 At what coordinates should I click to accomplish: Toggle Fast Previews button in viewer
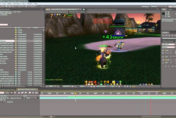(x=122, y=86)
